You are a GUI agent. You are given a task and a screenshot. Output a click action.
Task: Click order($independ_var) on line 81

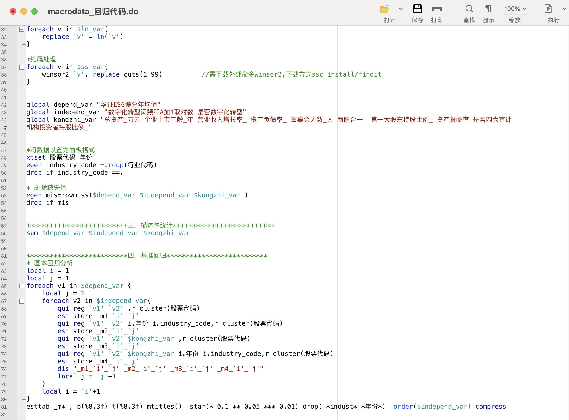[x=432, y=407]
